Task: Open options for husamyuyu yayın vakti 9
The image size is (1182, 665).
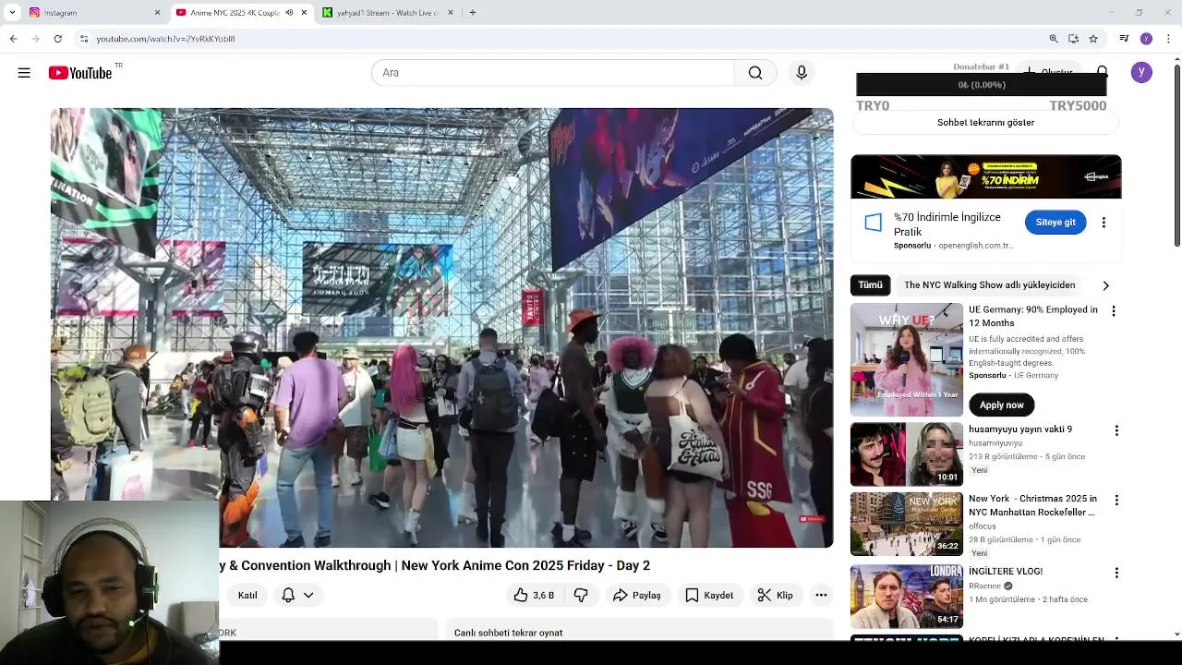Action: click(x=1116, y=430)
